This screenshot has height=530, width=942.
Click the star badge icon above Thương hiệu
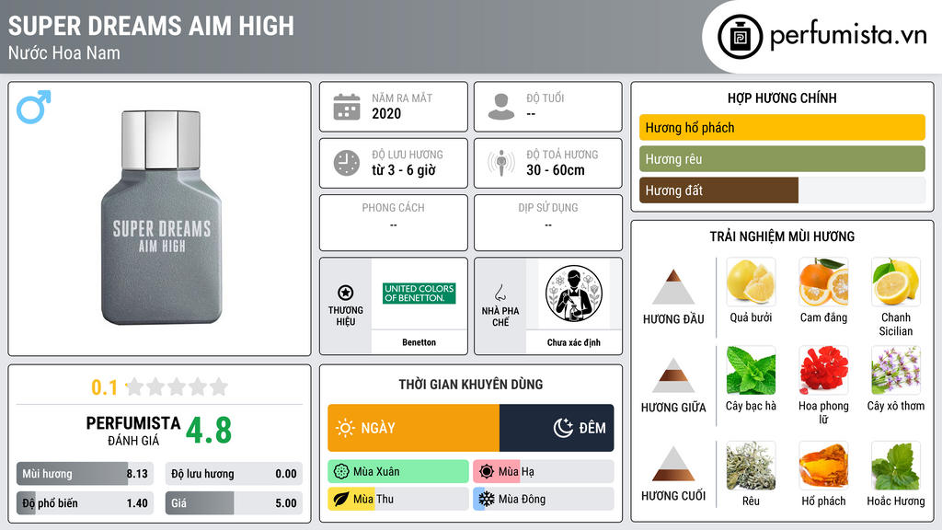tap(346, 293)
